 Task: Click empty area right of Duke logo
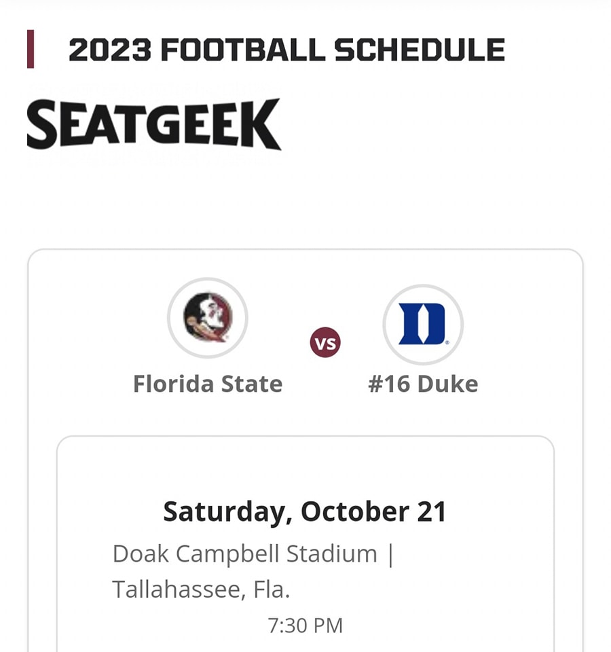(523, 324)
